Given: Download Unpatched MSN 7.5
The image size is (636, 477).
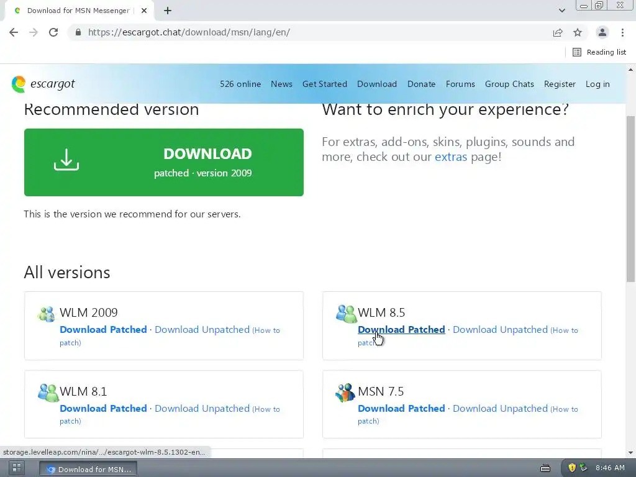Looking at the screenshot, I should (x=500, y=408).
